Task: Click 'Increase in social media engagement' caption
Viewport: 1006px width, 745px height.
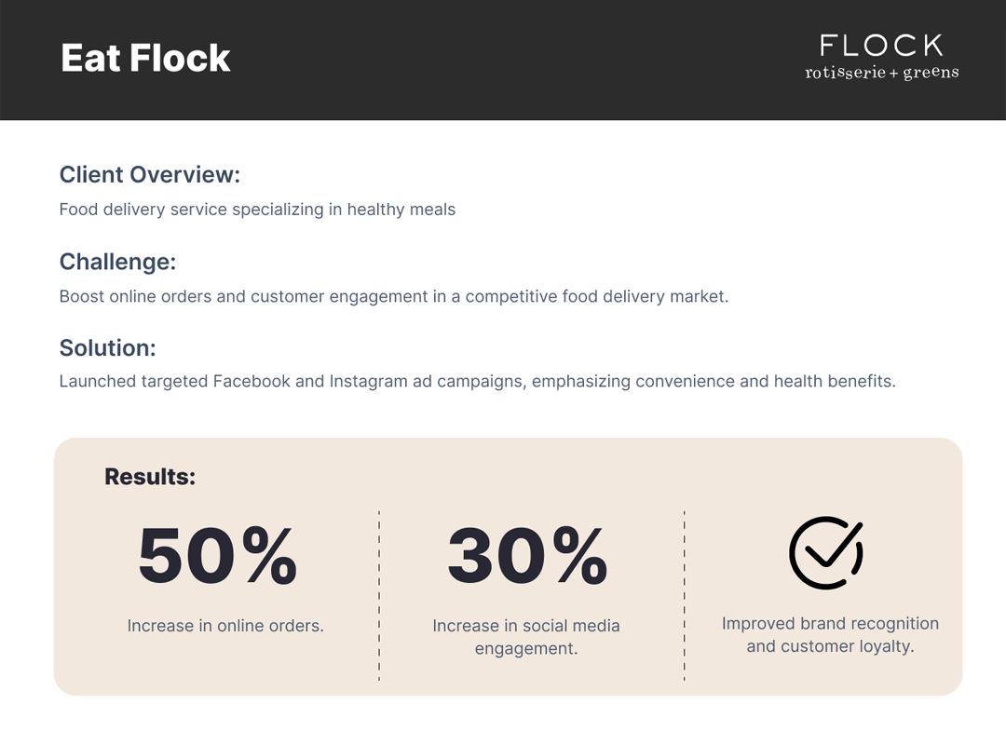Action: pyautogui.click(x=526, y=637)
